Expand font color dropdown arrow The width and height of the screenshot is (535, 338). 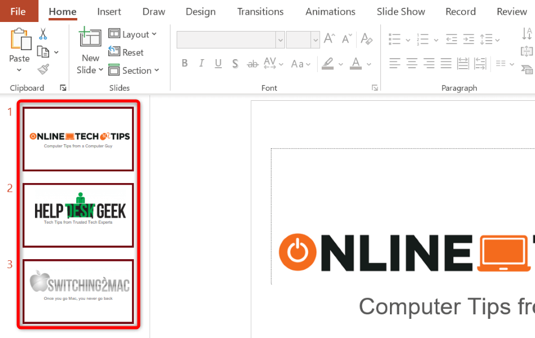(369, 64)
